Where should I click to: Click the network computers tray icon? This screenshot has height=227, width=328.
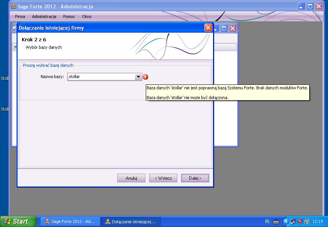293,221
